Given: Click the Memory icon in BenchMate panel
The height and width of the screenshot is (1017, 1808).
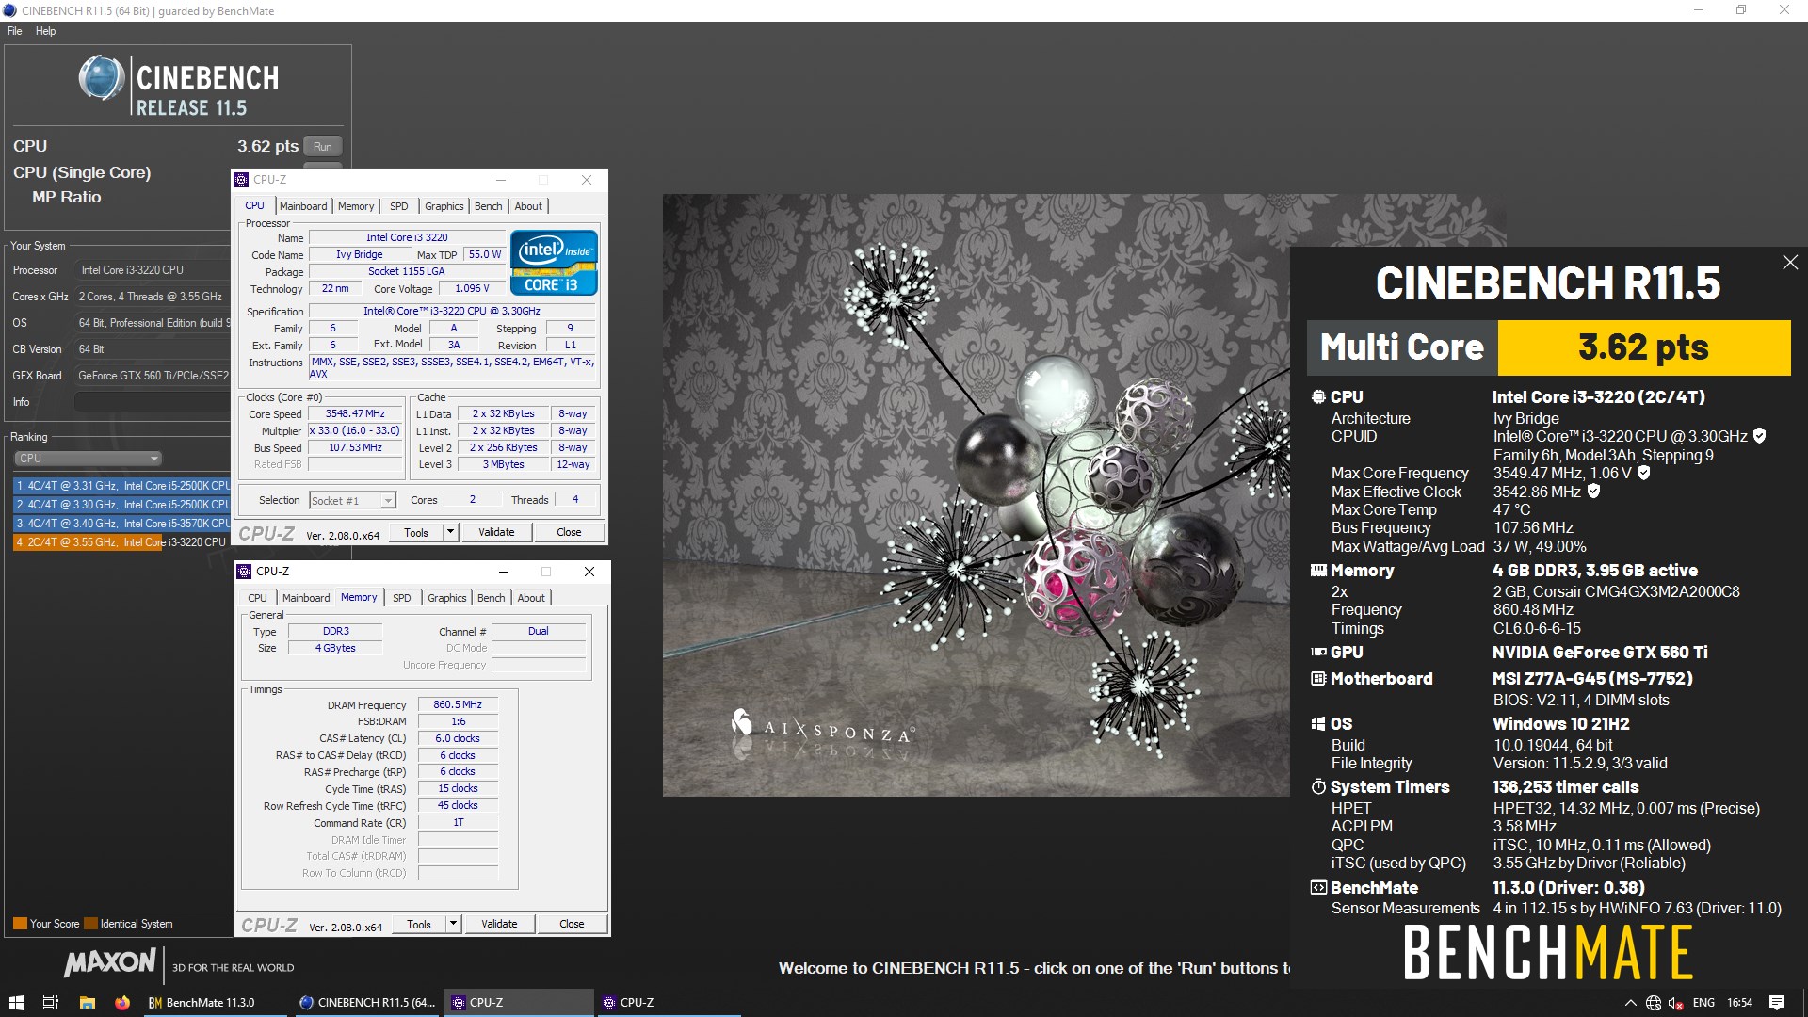Looking at the screenshot, I should (x=1318, y=571).
